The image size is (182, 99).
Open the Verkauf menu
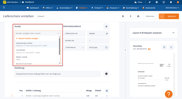coord(82,8)
